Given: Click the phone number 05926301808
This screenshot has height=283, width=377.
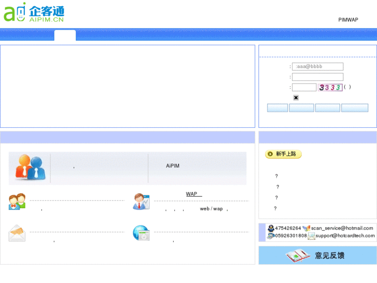Looking at the screenshot, I should click(x=291, y=236).
